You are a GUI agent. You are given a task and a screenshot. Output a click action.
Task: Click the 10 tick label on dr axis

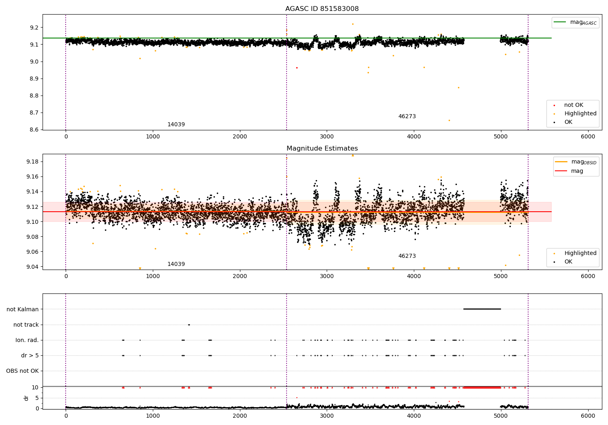35,387
